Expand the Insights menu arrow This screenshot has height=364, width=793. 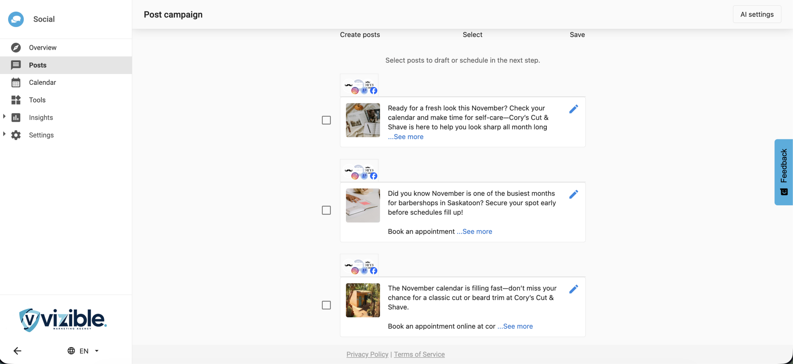point(4,116)
